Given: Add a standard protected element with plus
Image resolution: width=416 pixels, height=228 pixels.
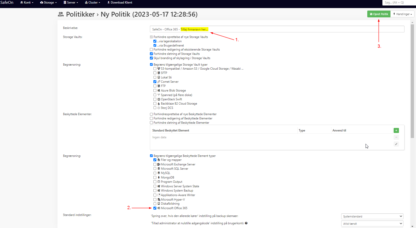Looking at the screenshot, I should tap(396, 130).
